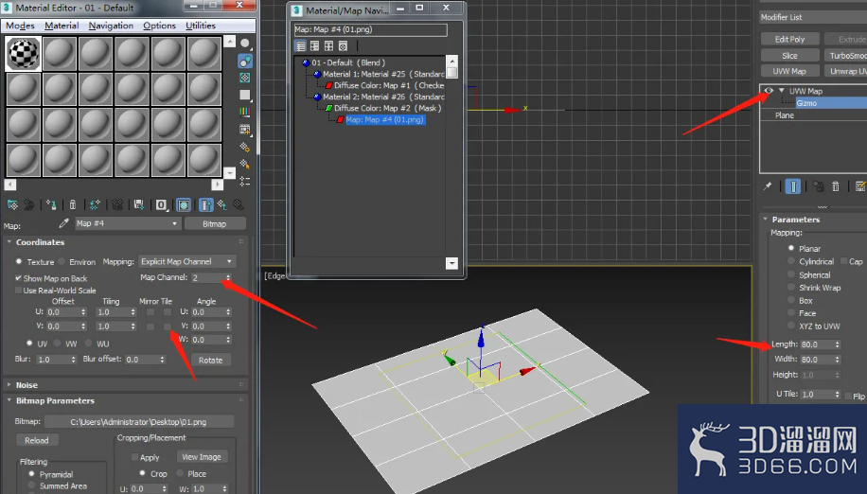Open the Navigation menu
The width and height of the screenshot is (867, 494).
pos(111,26)
